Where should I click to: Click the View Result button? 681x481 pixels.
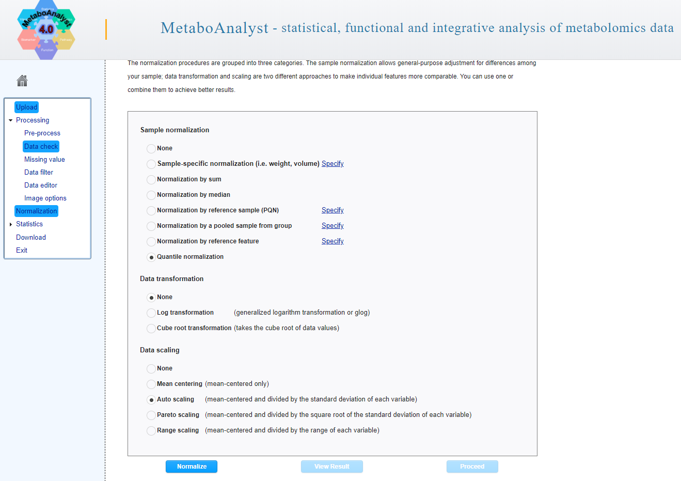pos(332,467)
